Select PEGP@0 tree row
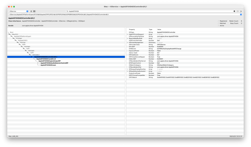 pos(66,47)
